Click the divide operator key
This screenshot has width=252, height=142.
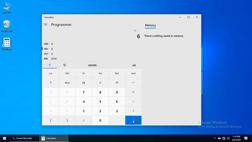[x=133, y=83]
